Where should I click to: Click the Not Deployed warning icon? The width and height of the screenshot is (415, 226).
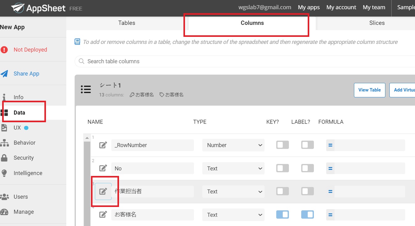[x=4, y=50]
